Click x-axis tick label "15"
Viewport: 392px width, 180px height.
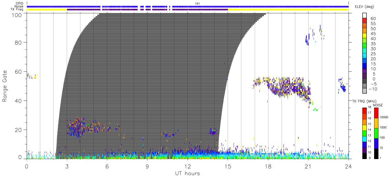click(x=228, y=166)
